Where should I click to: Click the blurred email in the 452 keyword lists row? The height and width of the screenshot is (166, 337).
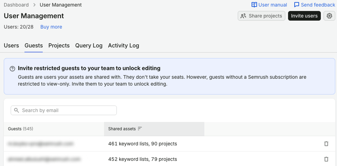coord(44,159)
